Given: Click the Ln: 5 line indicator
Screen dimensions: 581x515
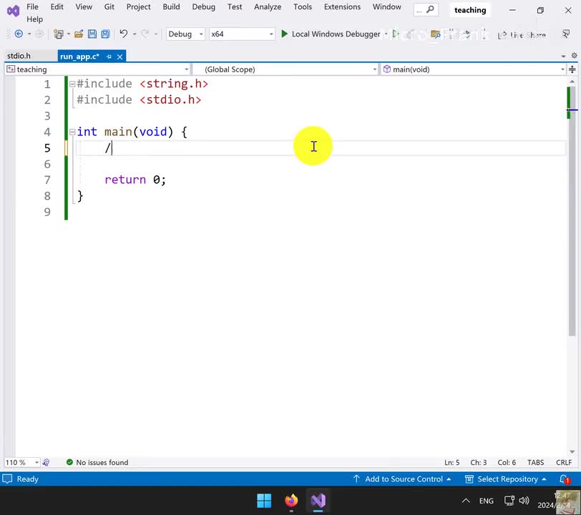Looking at the screenshot, I should (451, 462).
